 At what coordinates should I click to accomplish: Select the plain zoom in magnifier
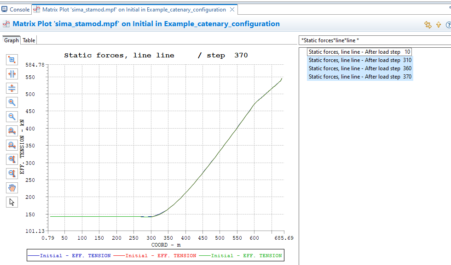[12, 102]
